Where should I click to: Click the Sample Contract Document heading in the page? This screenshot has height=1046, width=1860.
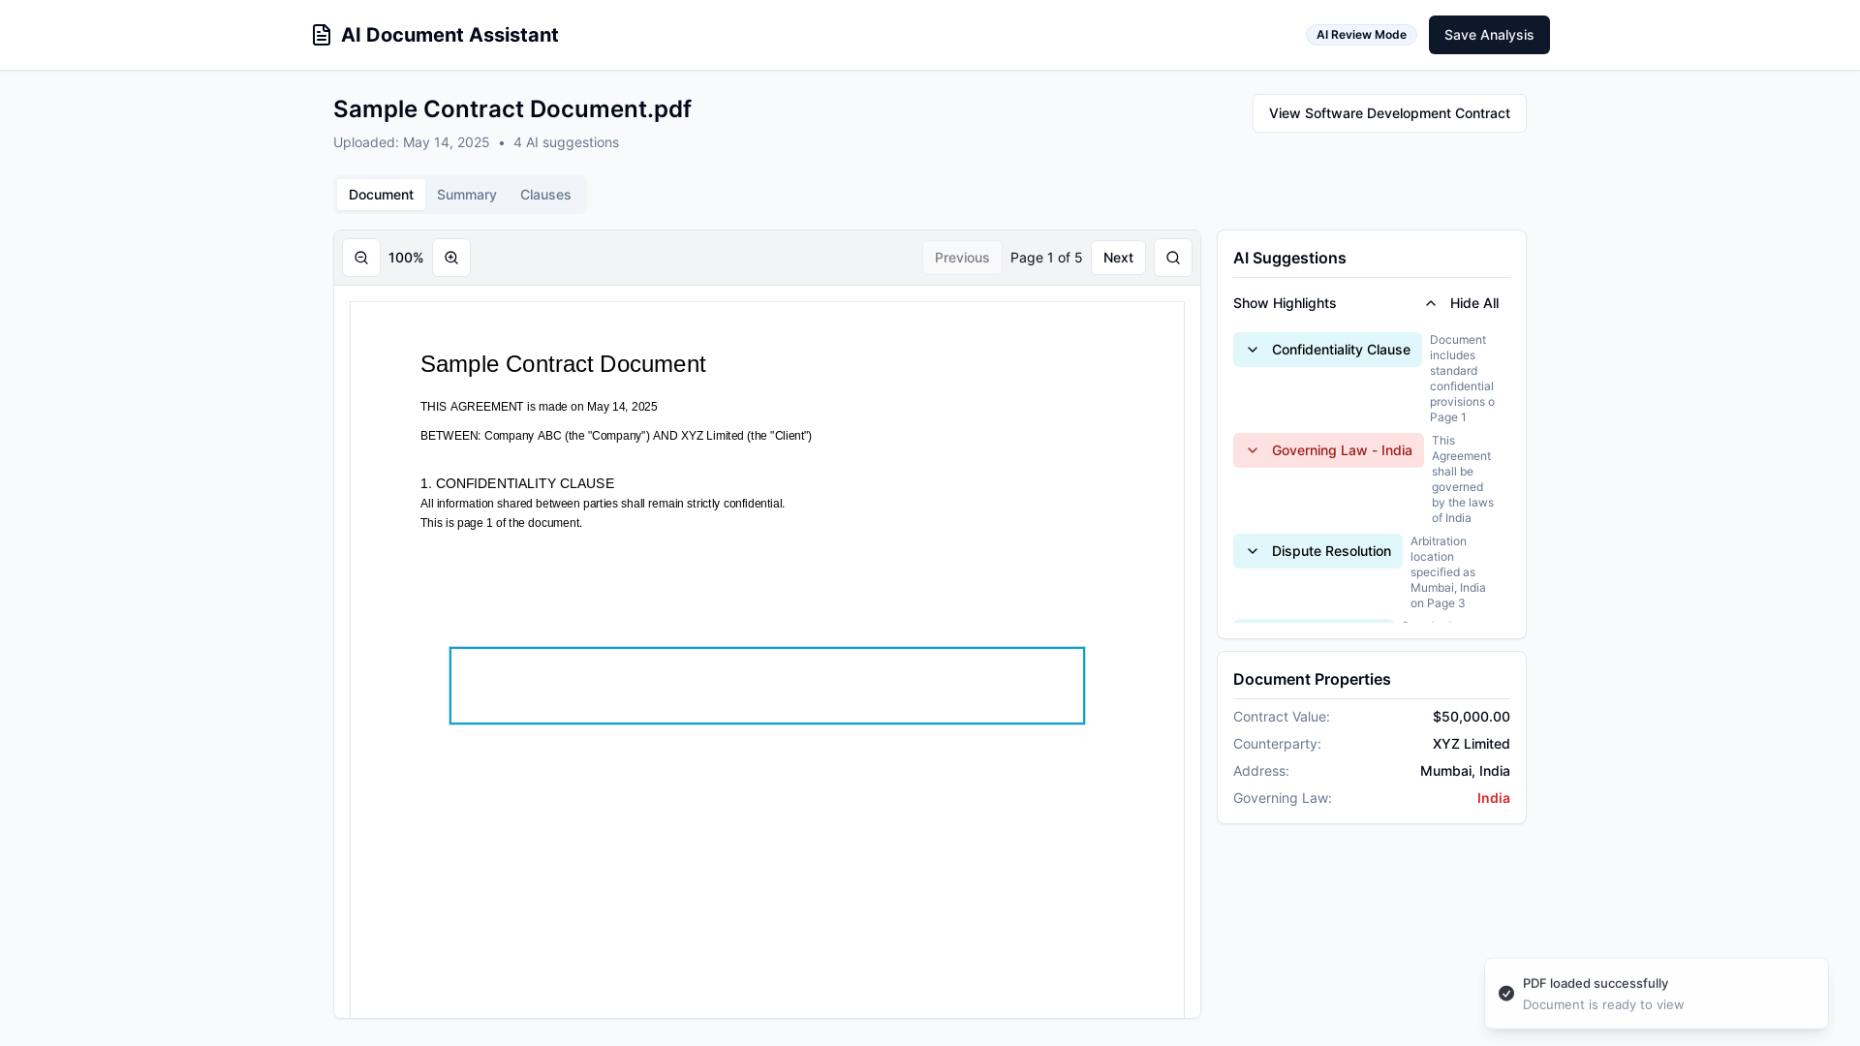click(x=563, y=364)
